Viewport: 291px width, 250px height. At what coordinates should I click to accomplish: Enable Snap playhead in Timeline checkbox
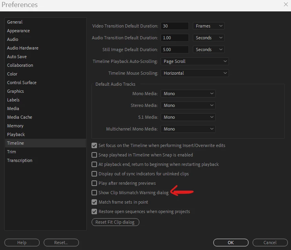coord(94,155)
